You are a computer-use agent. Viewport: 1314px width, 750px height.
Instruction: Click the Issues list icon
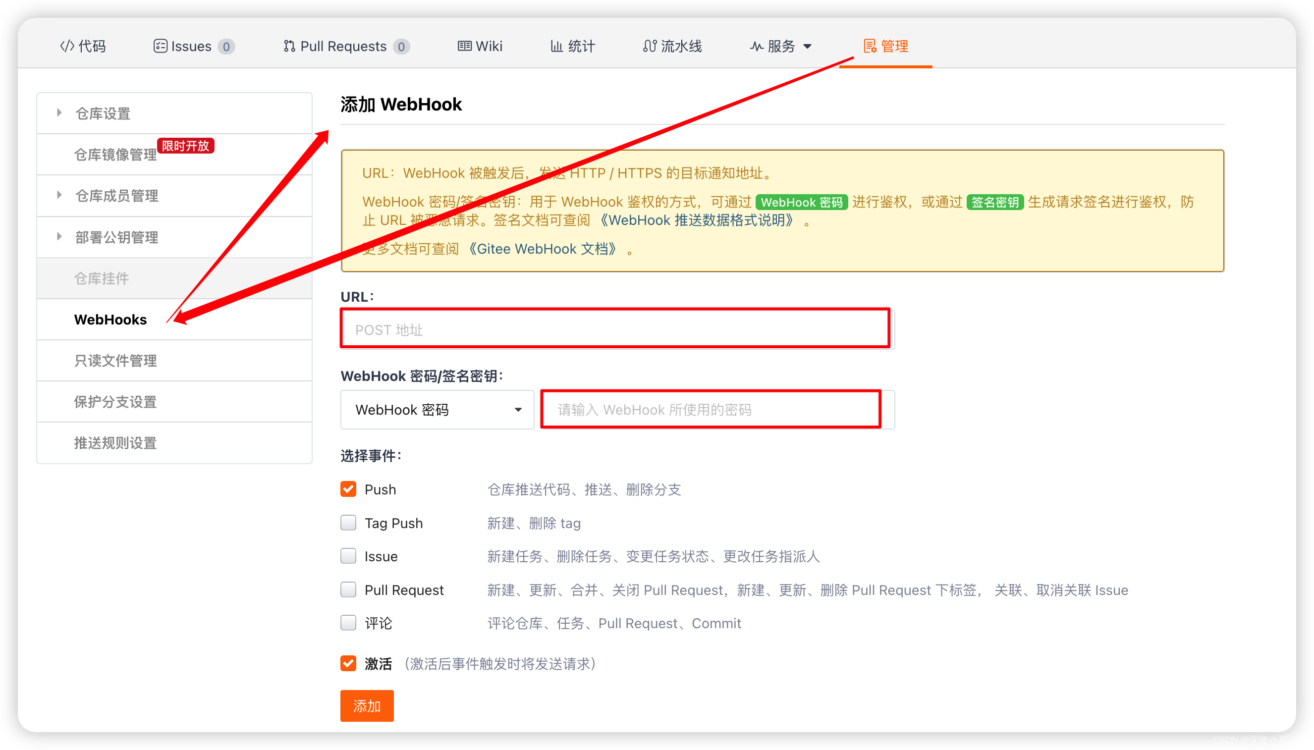[x=160, y=46]
